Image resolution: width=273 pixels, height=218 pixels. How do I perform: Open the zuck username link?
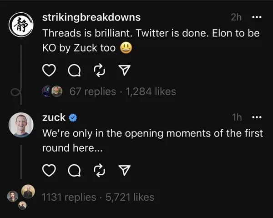[54, 117]
